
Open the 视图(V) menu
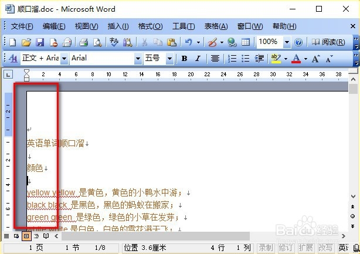[86, 26]
